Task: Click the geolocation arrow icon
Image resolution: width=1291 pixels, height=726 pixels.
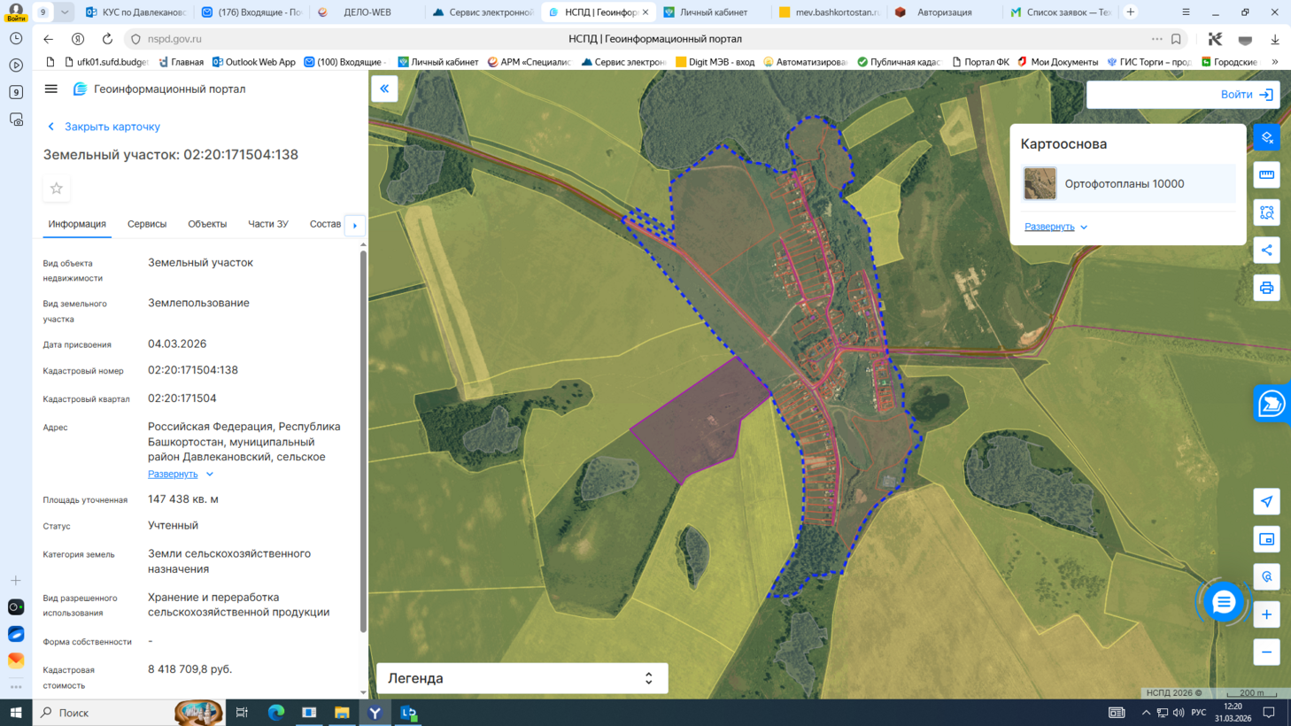Action: (1267, 502)
